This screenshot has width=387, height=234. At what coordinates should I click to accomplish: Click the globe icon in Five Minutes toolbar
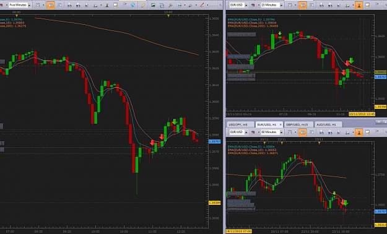(x=133, y=5)
